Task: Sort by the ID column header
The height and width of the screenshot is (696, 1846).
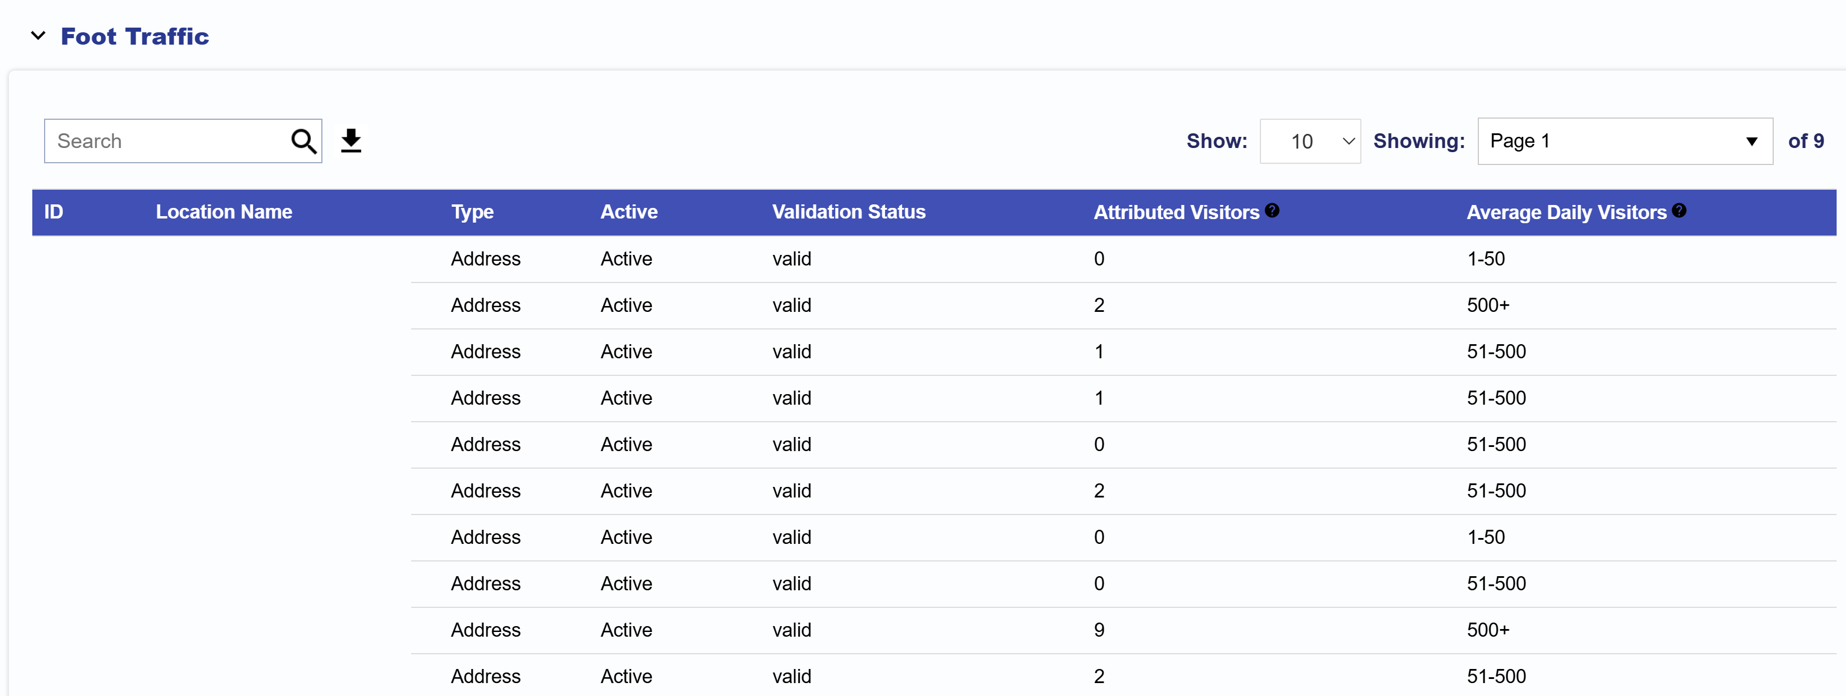Action: point(54,212)
